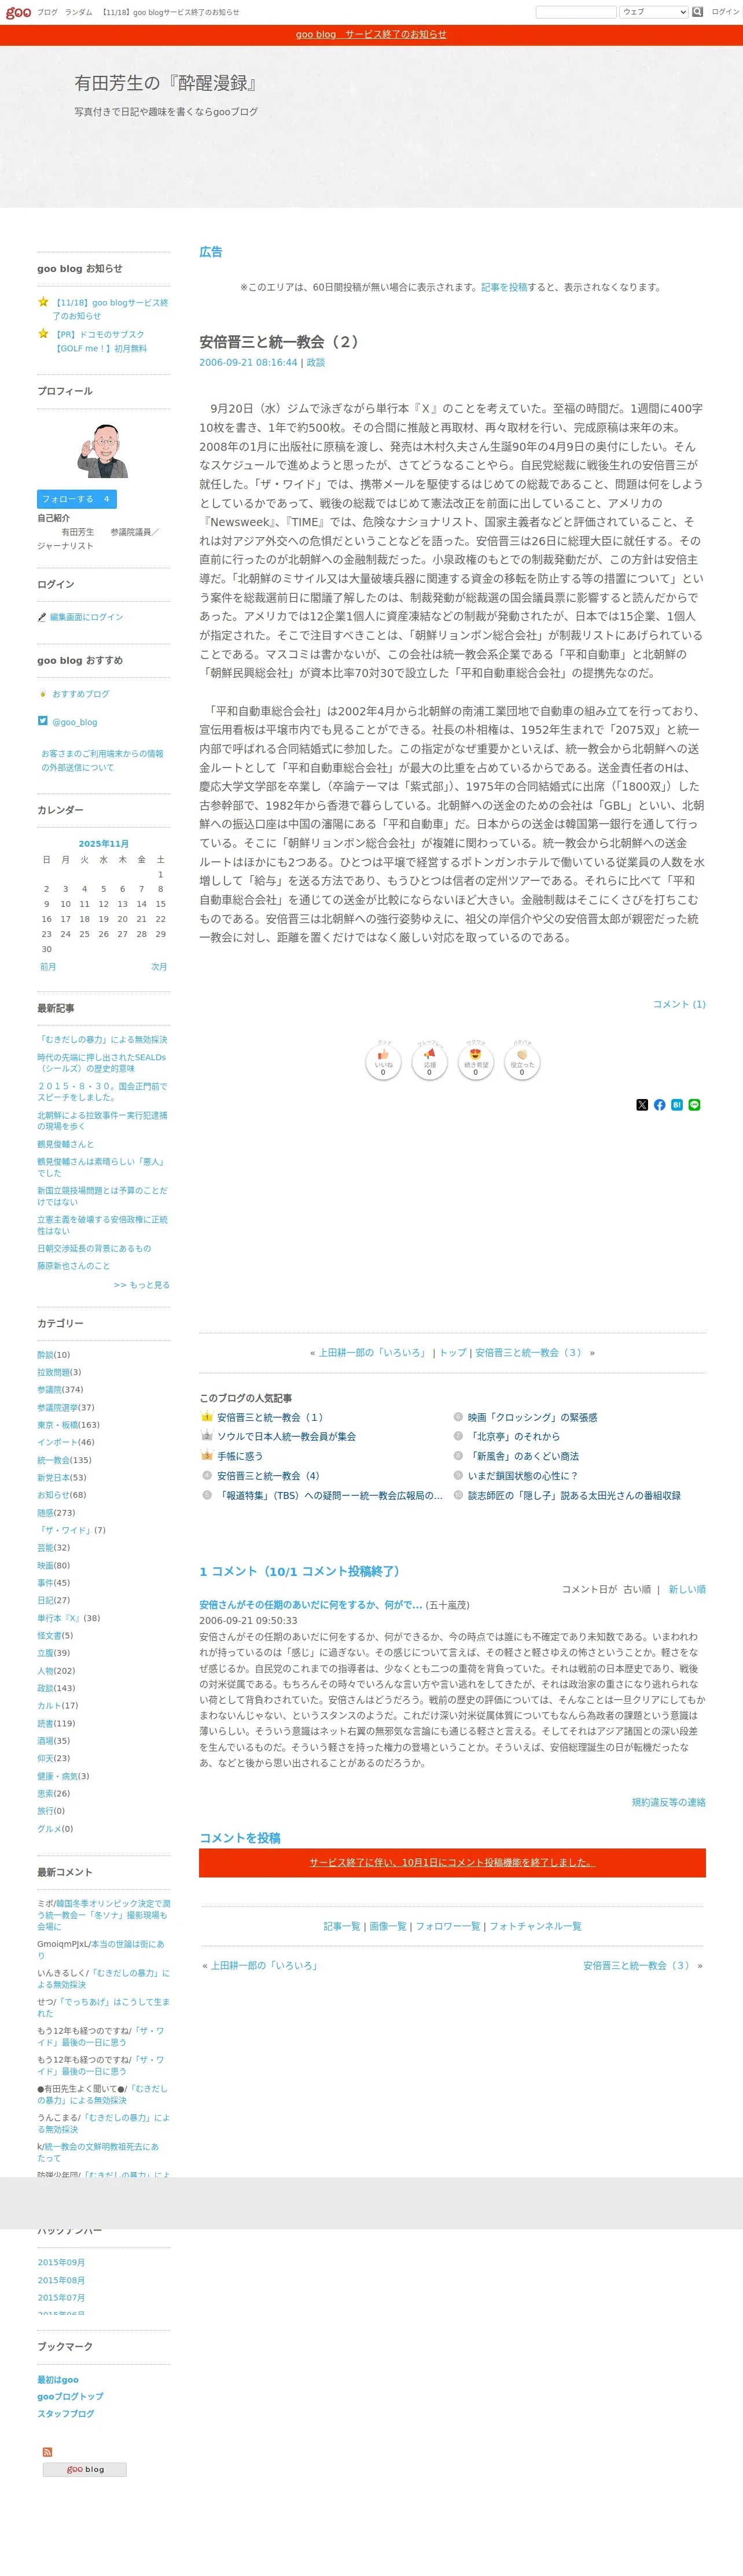743x2576 pixels.
Task: Click red comment-posting-ended notice banner
Action: click(452, 1863)
